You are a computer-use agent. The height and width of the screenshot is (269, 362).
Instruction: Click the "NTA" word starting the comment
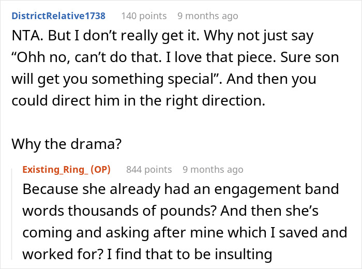pos(23,37)
